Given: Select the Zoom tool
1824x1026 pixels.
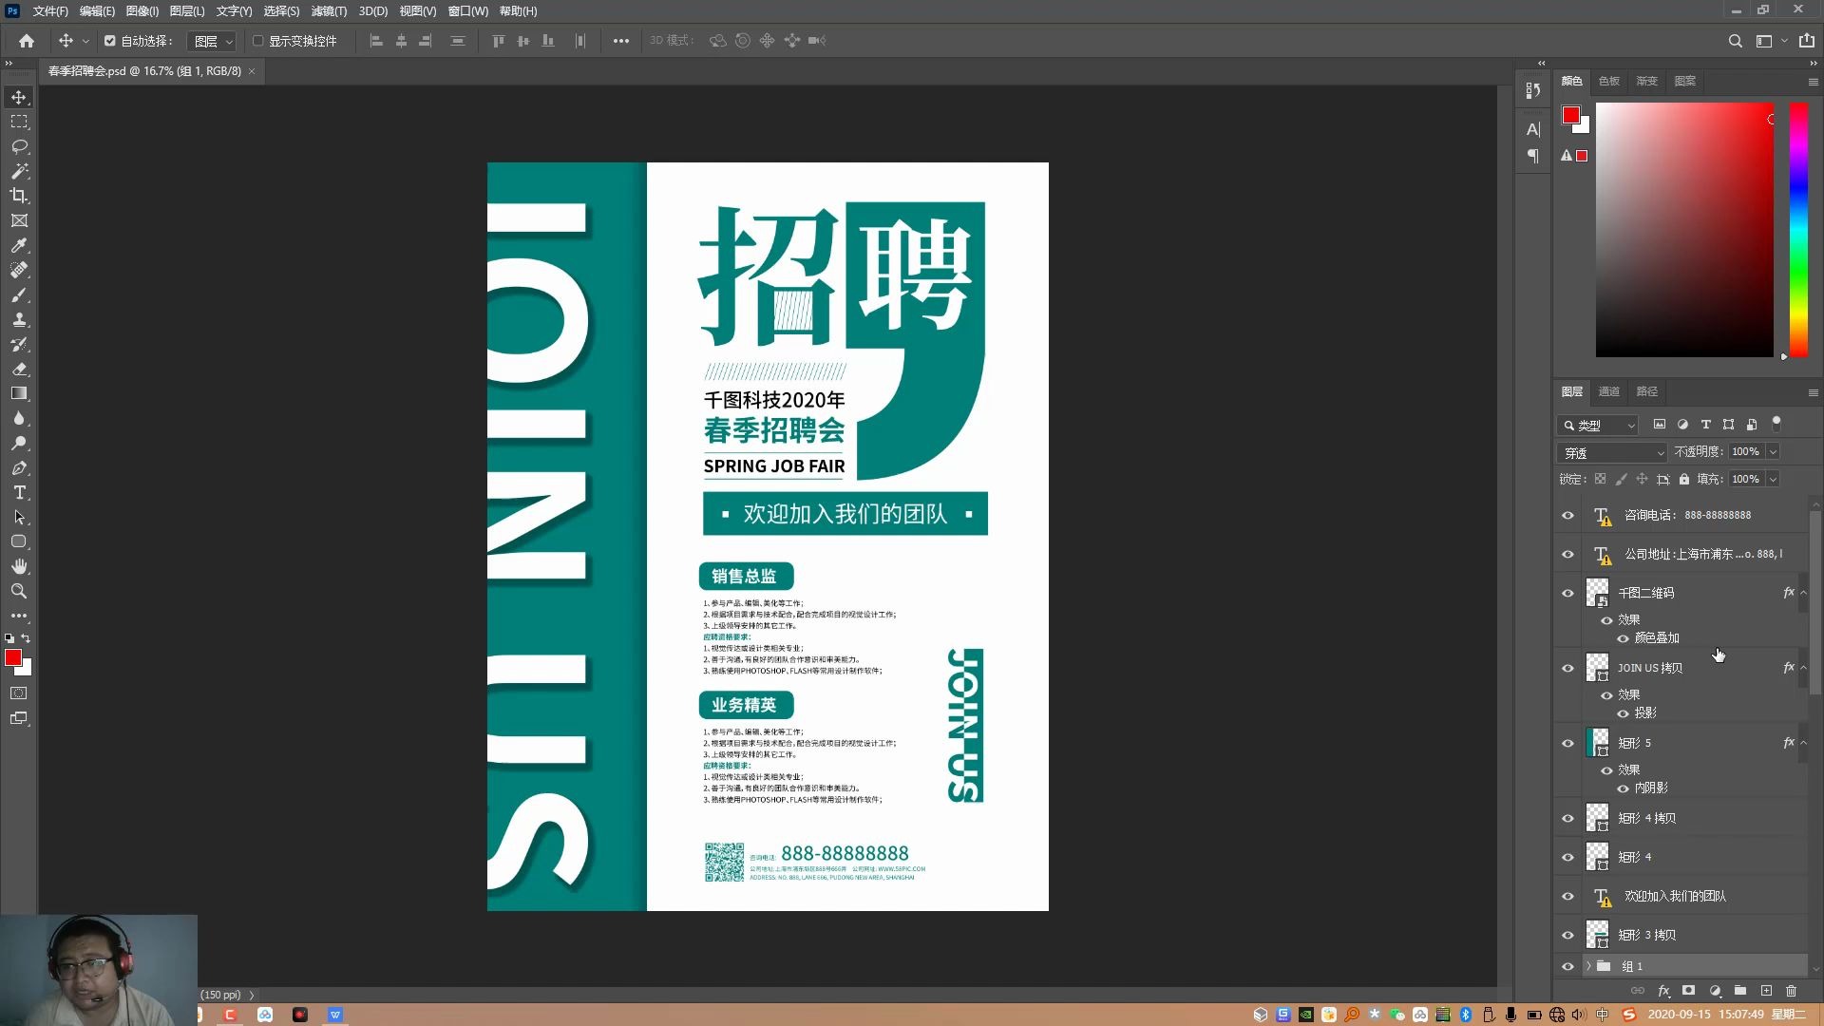Looking at the screenshot, I should pyautogui.click(x=19, y=591).
